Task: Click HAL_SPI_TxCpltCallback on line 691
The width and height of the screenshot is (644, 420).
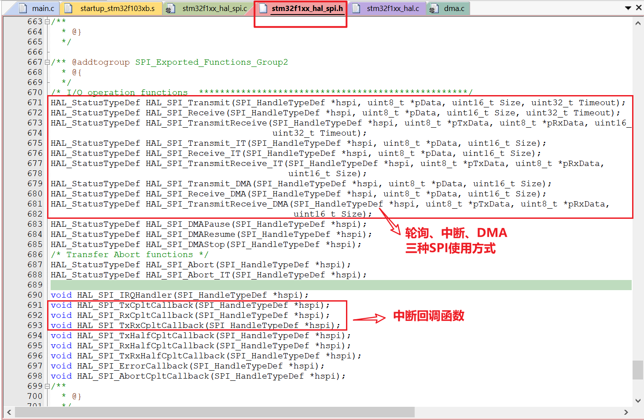Action: tap(135, 305)
